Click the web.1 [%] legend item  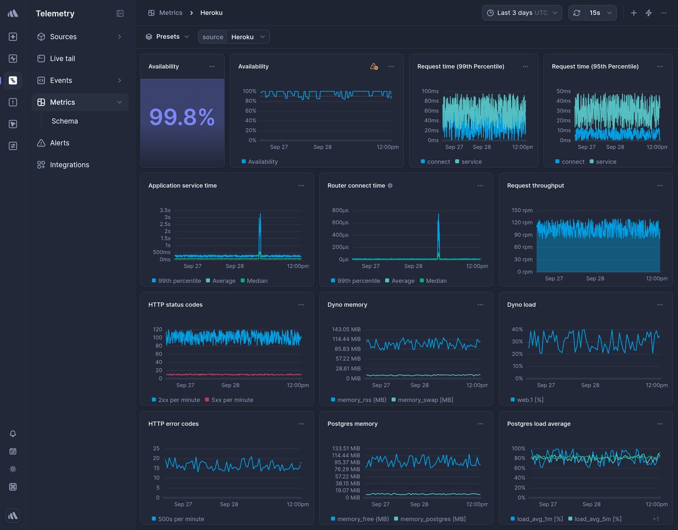(x=527, y=400)
